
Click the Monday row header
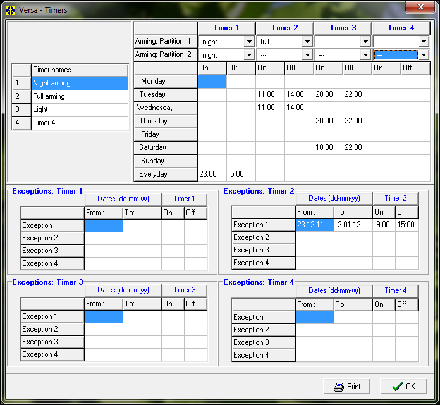[x=165, y=82]
